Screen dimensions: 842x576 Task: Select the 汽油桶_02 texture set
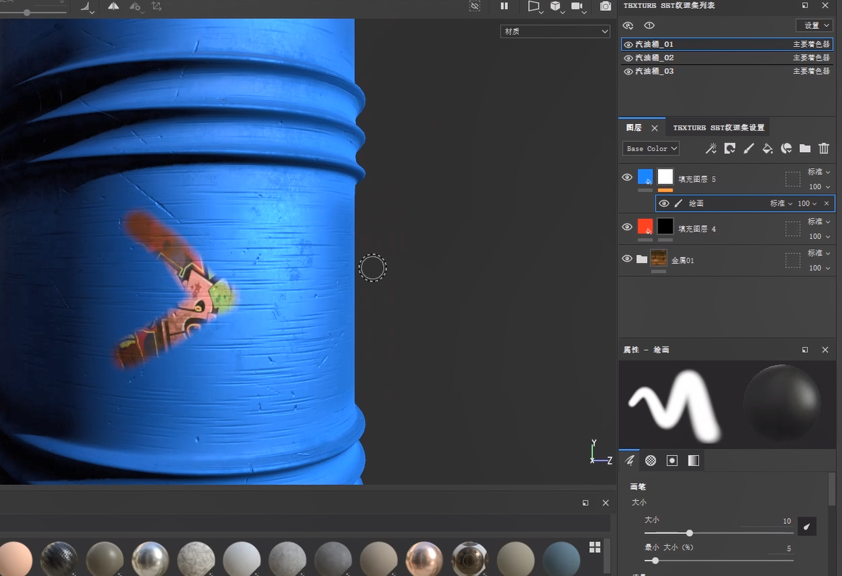(x=654, y=58)
